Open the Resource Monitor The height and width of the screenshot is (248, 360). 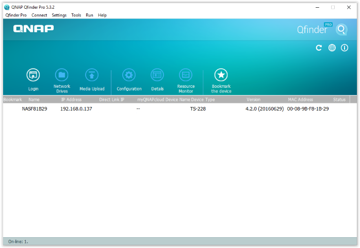(x=186, y=75)
